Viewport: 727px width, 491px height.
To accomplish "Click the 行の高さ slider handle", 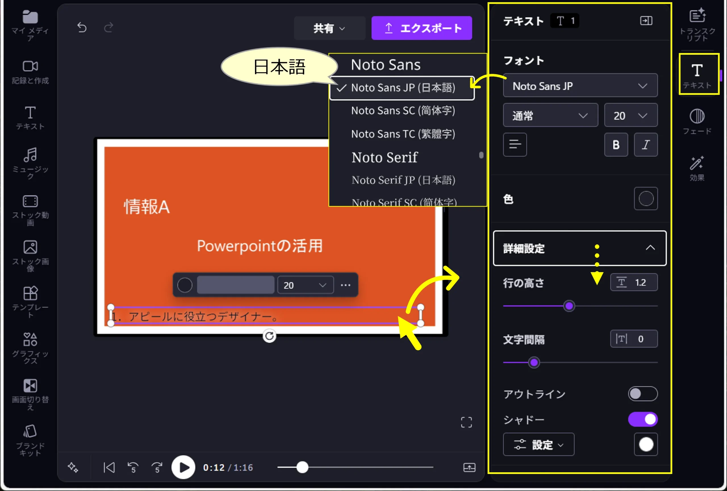I will pos(569,306).
